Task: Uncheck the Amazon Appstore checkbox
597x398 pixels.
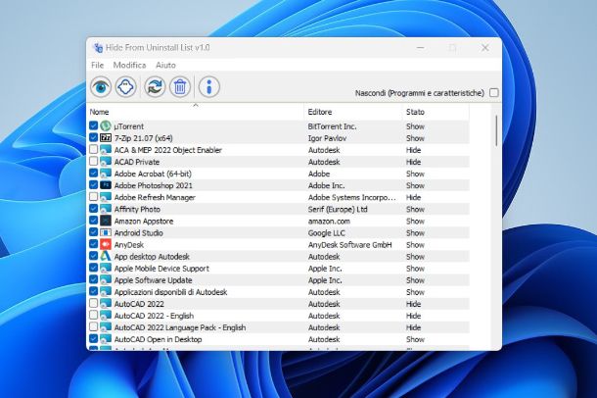Action: coord(93,221)
